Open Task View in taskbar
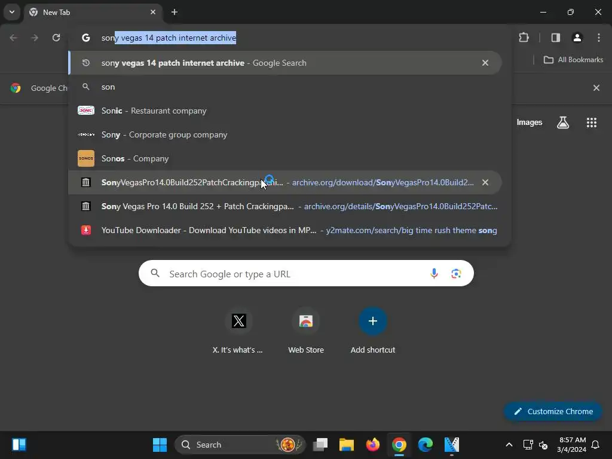The image size is (612, 459). pyautogui.click(x=320, y=445)
